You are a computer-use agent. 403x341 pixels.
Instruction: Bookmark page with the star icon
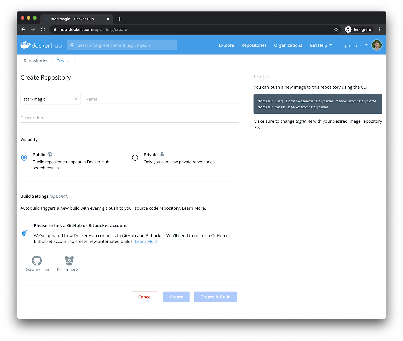click(x=336, y=30)
